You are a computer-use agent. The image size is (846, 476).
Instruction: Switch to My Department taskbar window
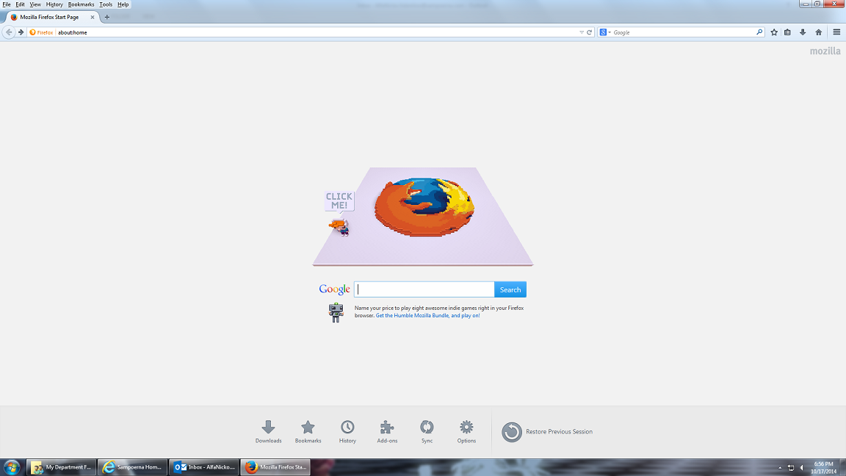[61, 467]
